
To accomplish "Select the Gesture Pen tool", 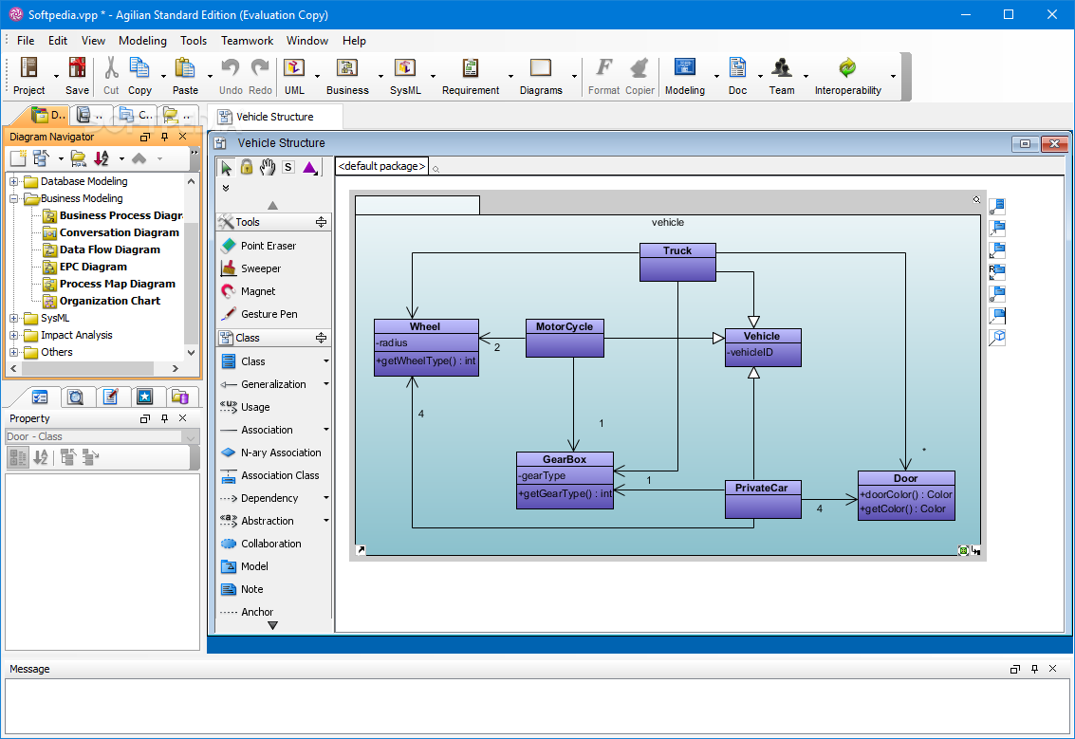I will [269, 314].
